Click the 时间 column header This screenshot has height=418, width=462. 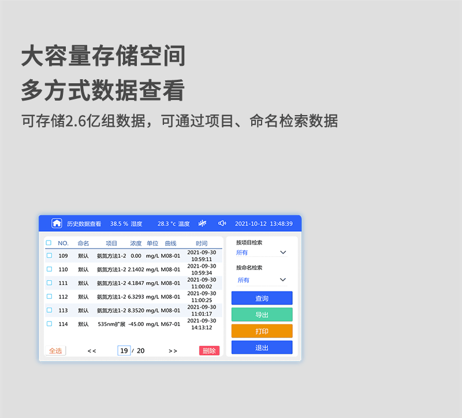point(201,243)
